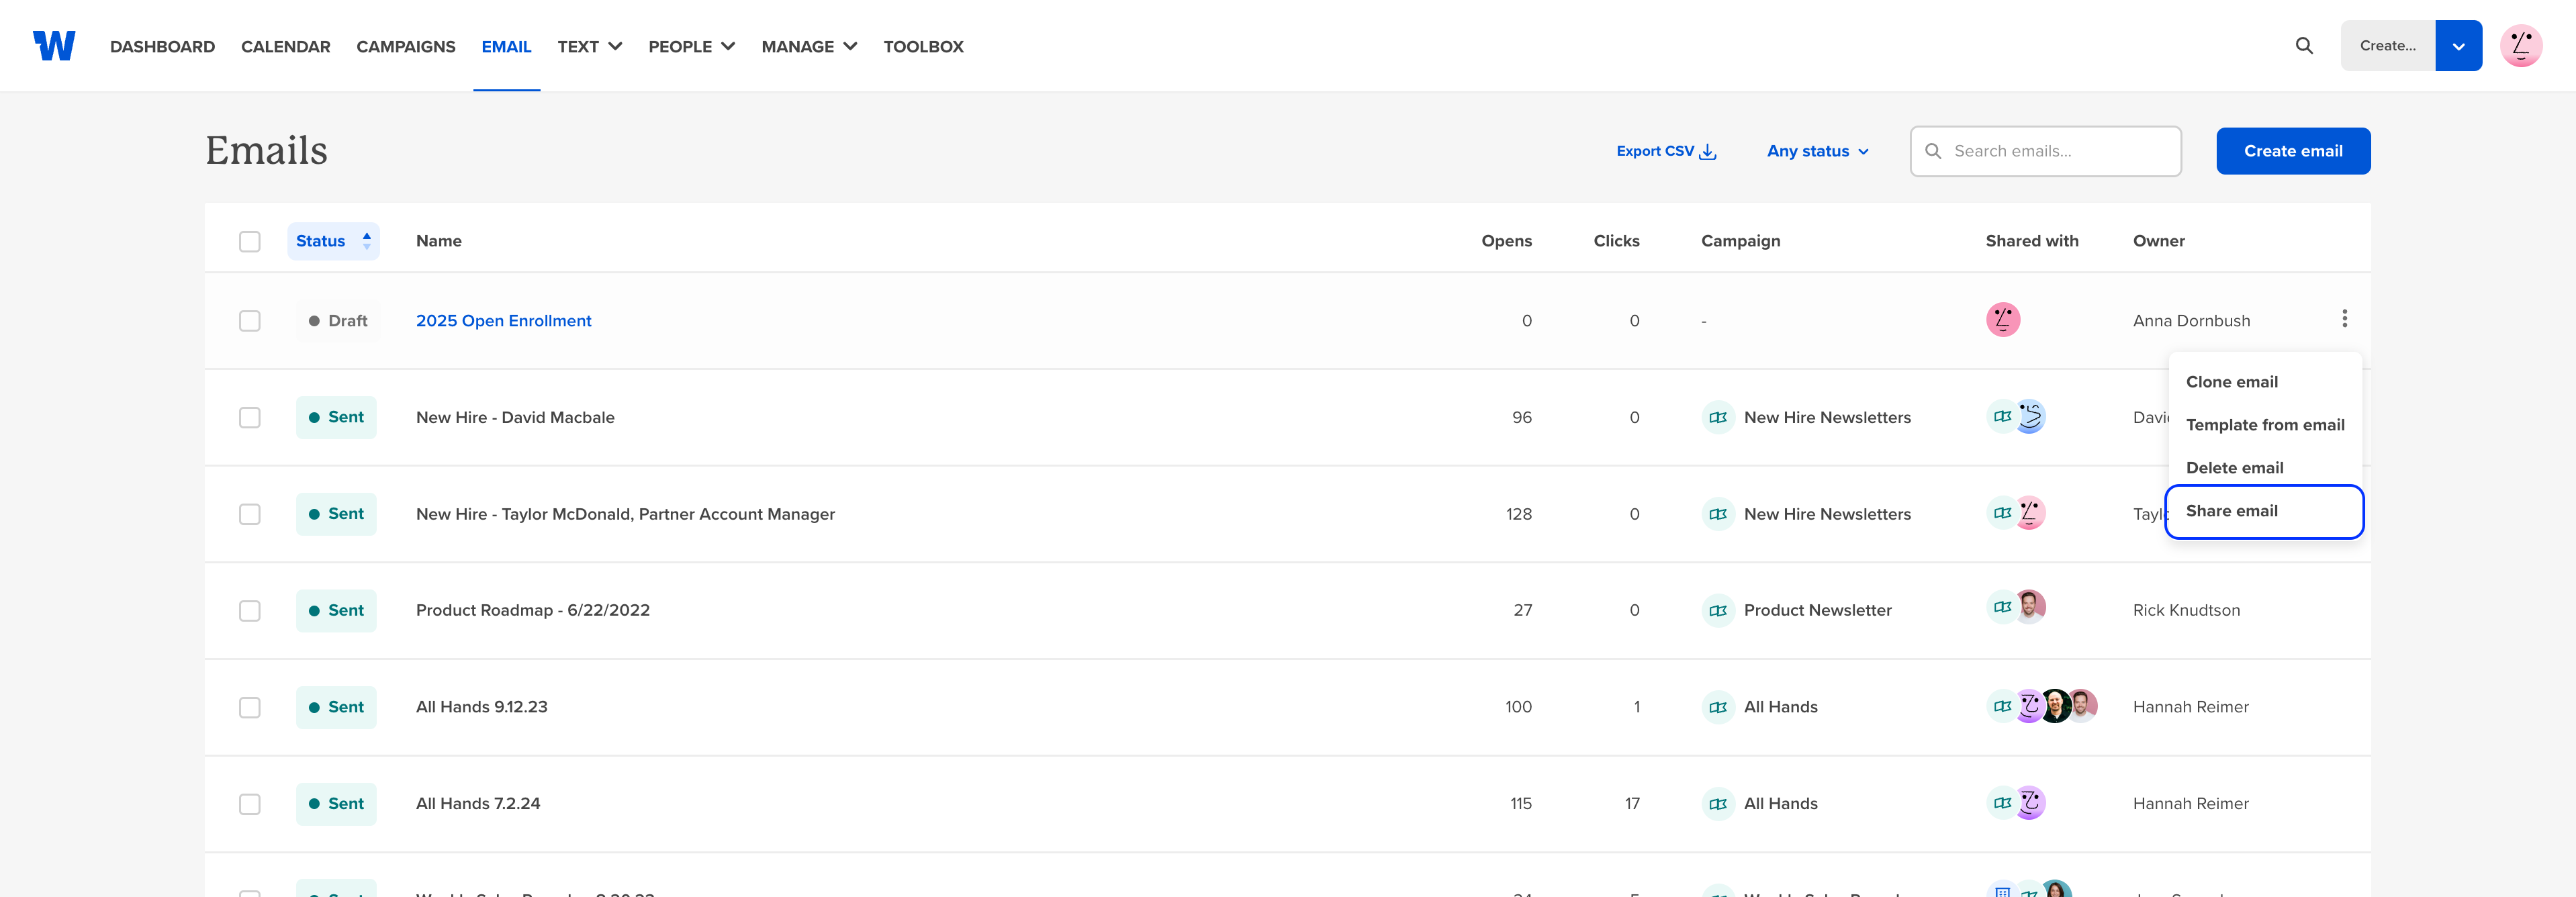Click the Create... button in top bar
Image resolution: width=2576 pixels, height=897 pixels.
click(2388, 46)
